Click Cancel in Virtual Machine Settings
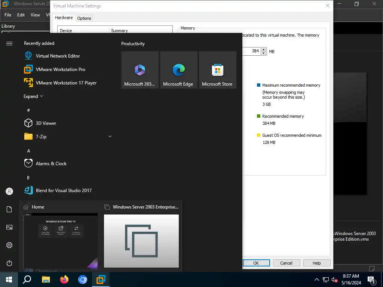The height and width of the screenshot is (287, 383). [x=286, y=263]
